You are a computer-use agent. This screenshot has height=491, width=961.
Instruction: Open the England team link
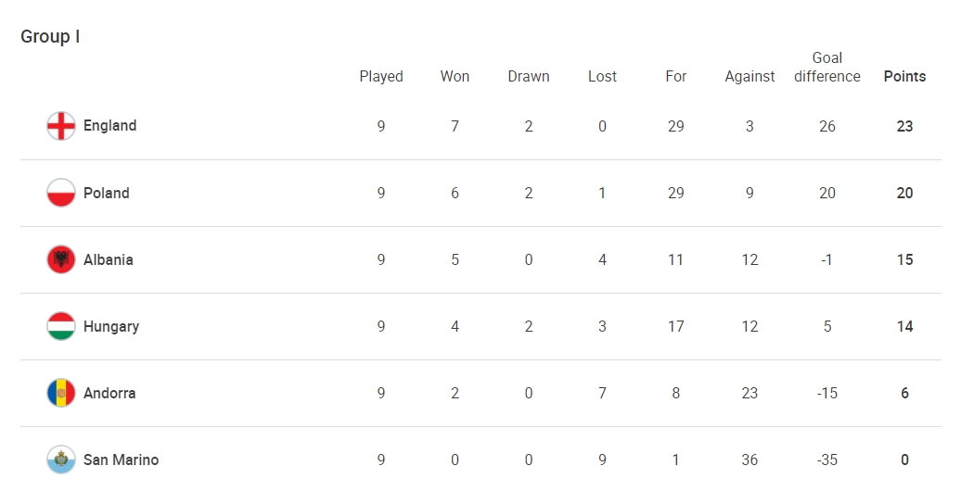pos(109,125)
